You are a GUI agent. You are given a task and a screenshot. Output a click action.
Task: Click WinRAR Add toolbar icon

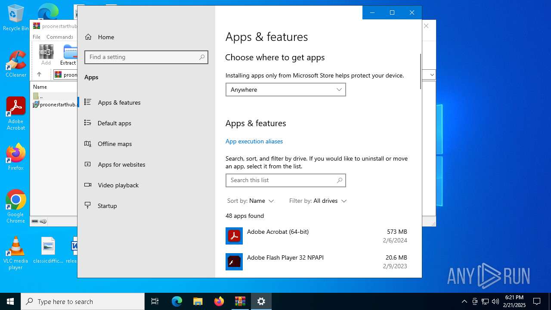point(46,55)
